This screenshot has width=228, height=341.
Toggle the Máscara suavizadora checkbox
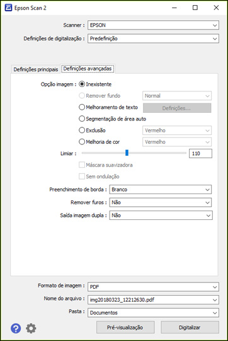[82, 165]
